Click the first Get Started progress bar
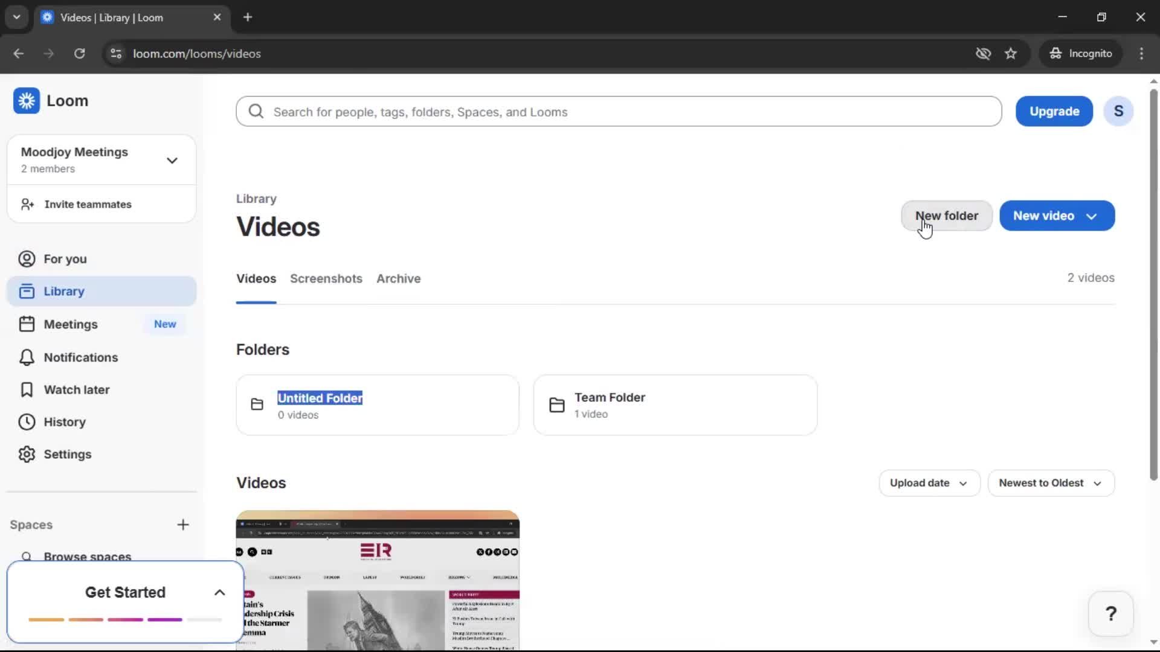The width and height of the screenshot is (1160, 652). tap(47, 619)
